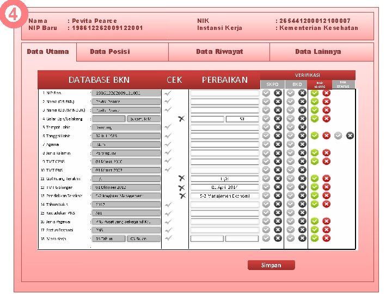
Task: Click the BKD verification column header
Action: (297, 84)
